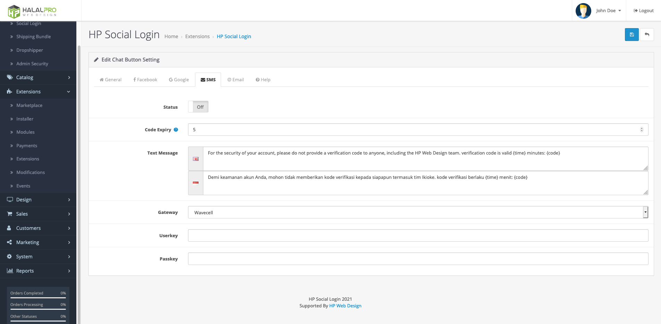Click the Orders Completed progress bar
Screen dimensions: 661x324
(38, 298)
